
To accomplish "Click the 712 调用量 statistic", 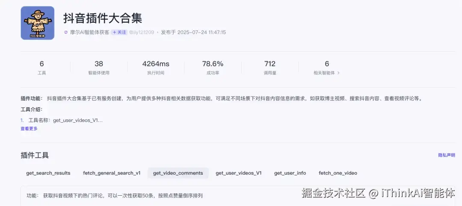I will [270, 68].
